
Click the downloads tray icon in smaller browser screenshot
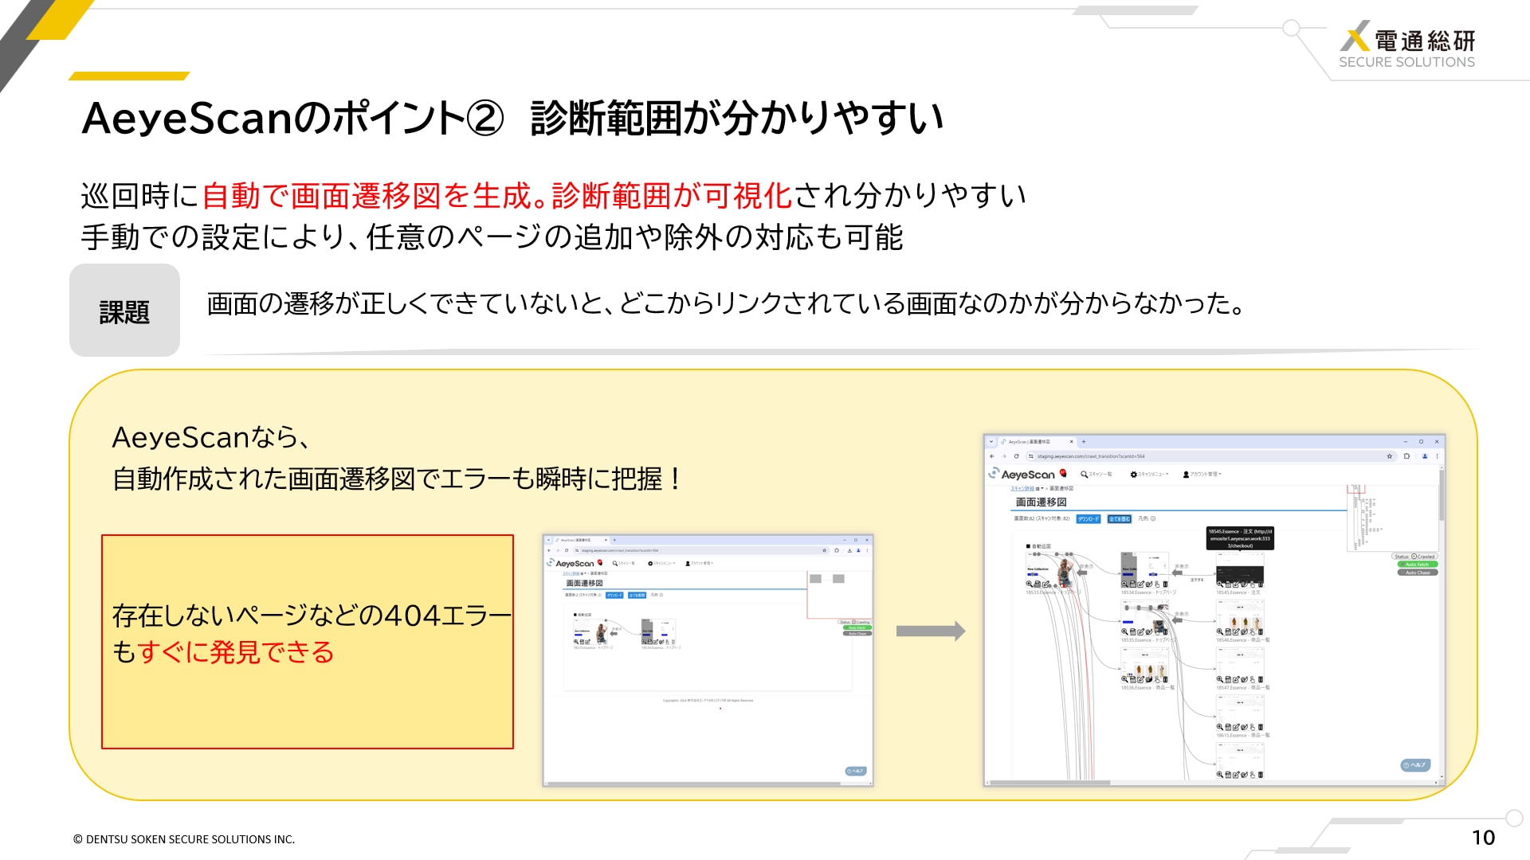[x=849, y=550]
